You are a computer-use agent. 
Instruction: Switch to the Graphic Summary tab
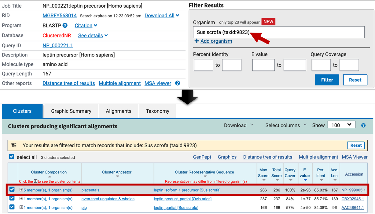pos(71,111)
